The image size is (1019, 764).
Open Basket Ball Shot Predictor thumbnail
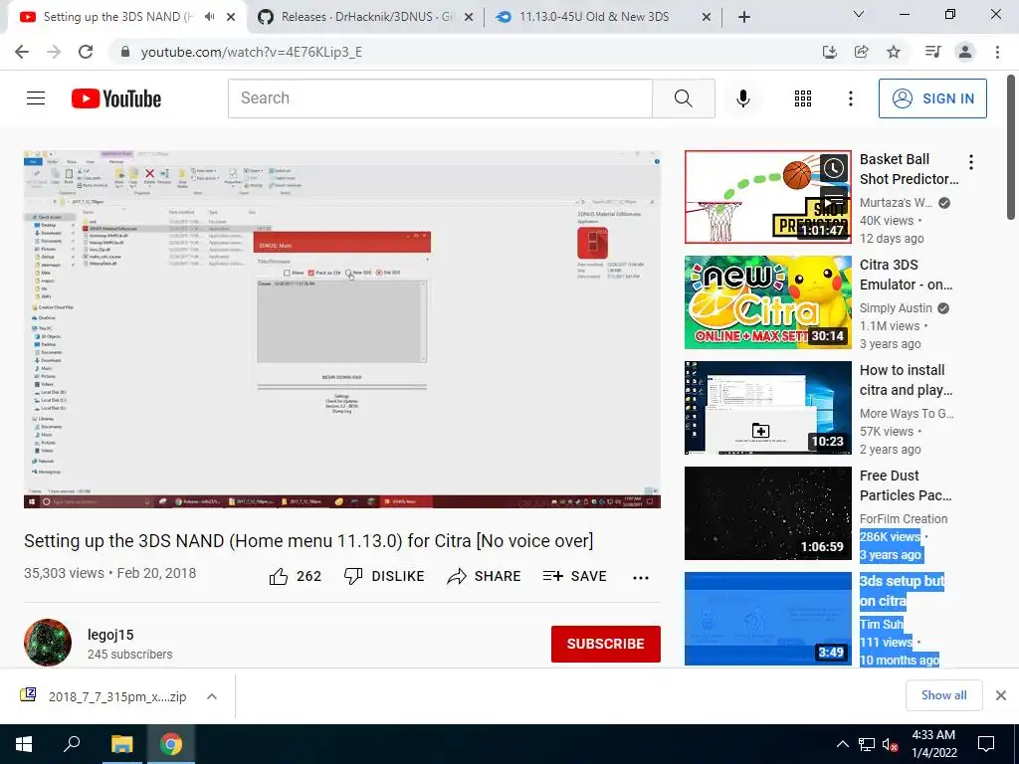[x=767, y=197]
